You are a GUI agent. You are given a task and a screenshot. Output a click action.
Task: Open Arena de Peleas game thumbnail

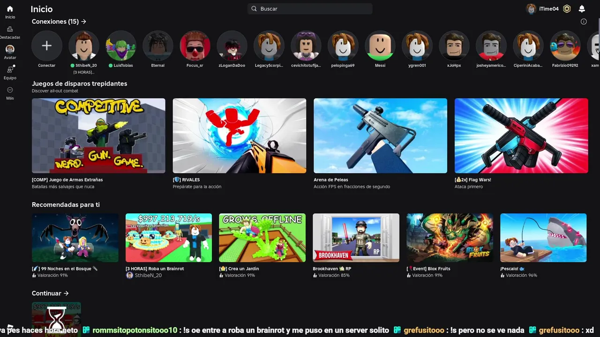coord(380,136)
